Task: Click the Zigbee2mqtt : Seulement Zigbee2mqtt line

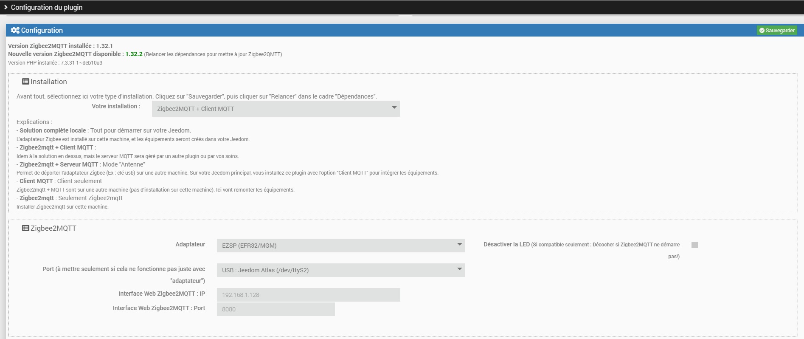Action: pos(70,198)
